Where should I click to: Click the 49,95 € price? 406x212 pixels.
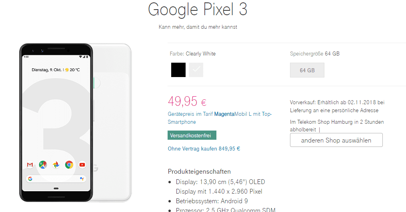coord(187,102)
